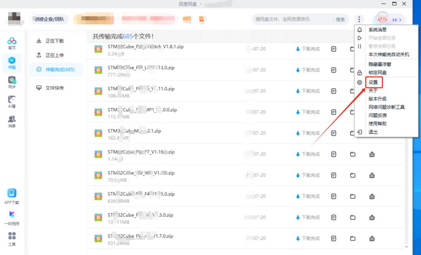Open 一刻相册 photo album icon
The width and height of the screenshot is (421, 255).
tap(12, 212)
